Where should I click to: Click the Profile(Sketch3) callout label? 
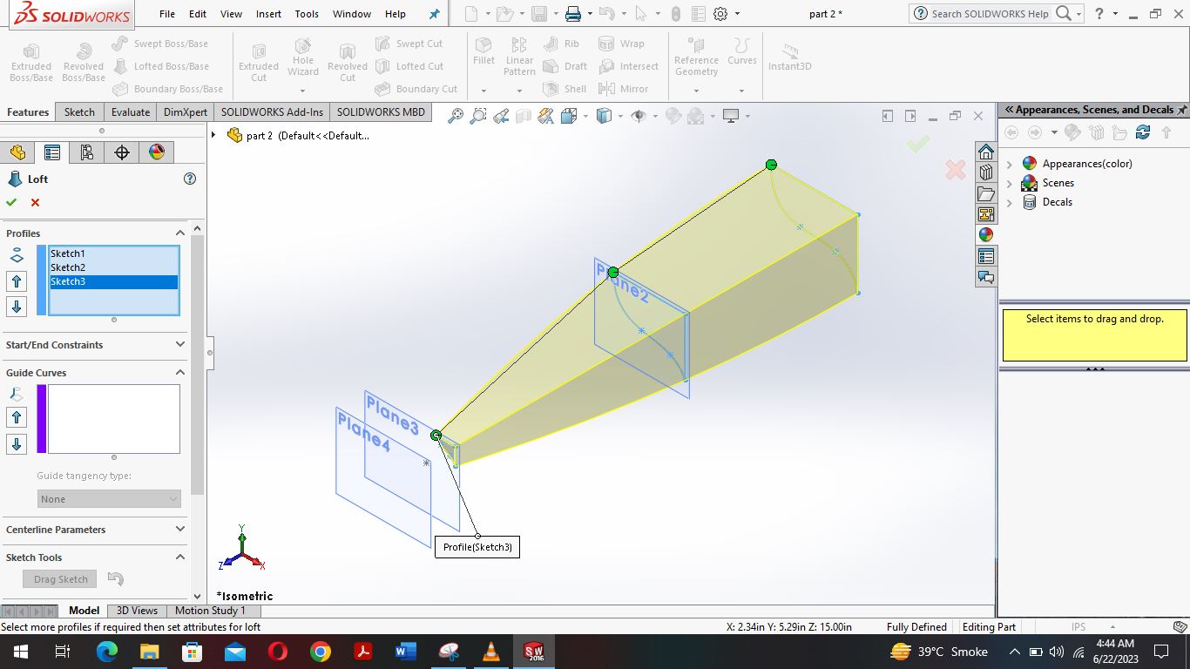[477, 547]
